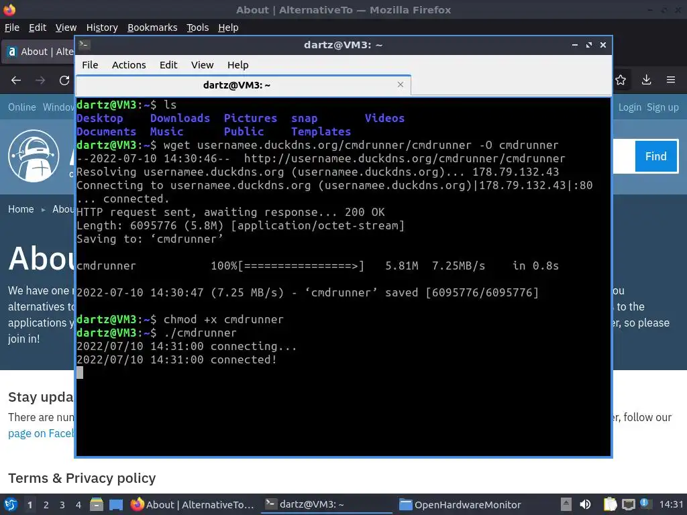The width and height of the screenshot is (687, 515).
Task: Open terminal Edit menu
Action: [168, 65]
